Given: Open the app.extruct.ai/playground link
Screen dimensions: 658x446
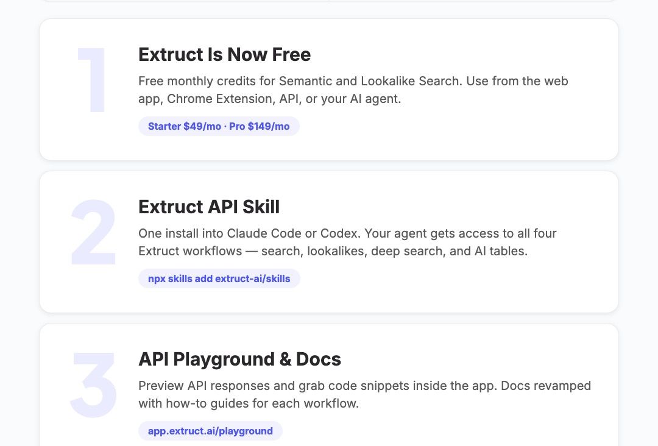Looking at the screenshot, I should (210, 431).
